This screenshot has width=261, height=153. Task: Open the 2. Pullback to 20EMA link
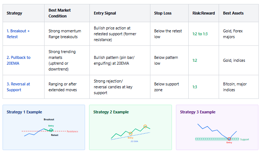point(19,60)
